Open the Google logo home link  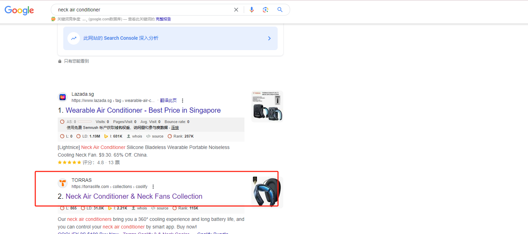[x=19, y=10]
